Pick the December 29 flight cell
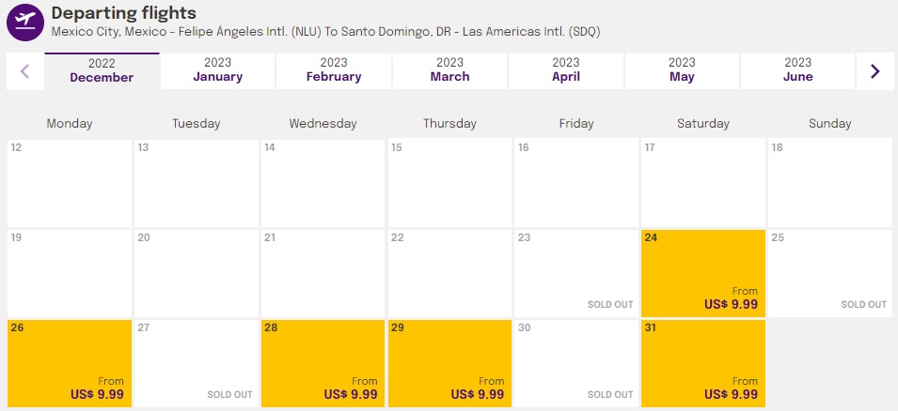The image size is (898, 411). coord(449,363)
